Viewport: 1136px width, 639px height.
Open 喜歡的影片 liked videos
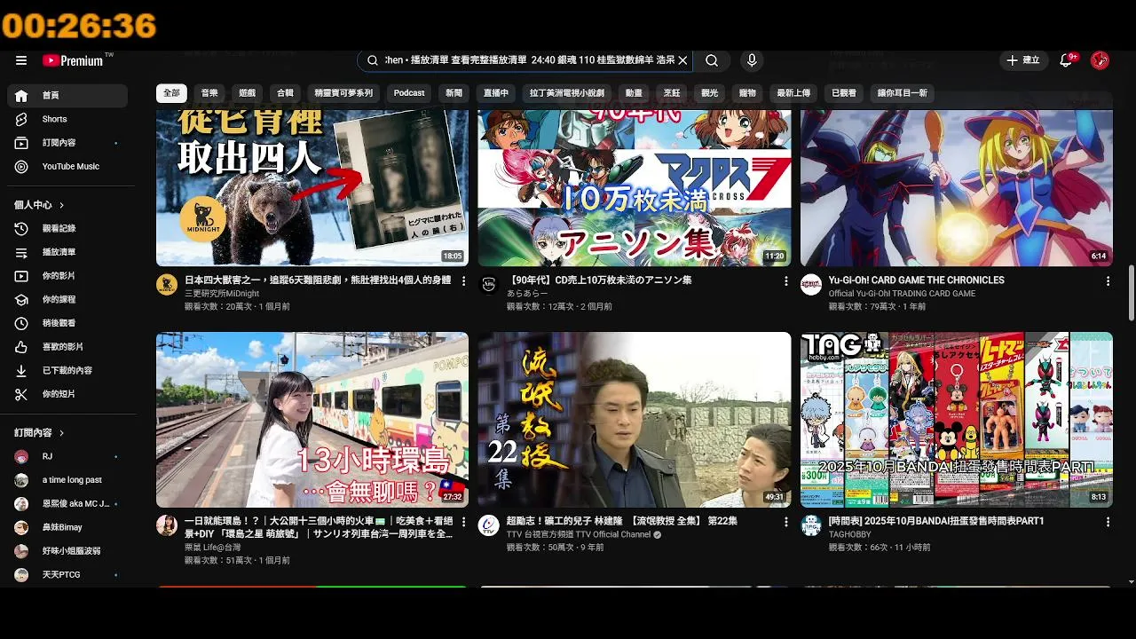click(67, 347)
